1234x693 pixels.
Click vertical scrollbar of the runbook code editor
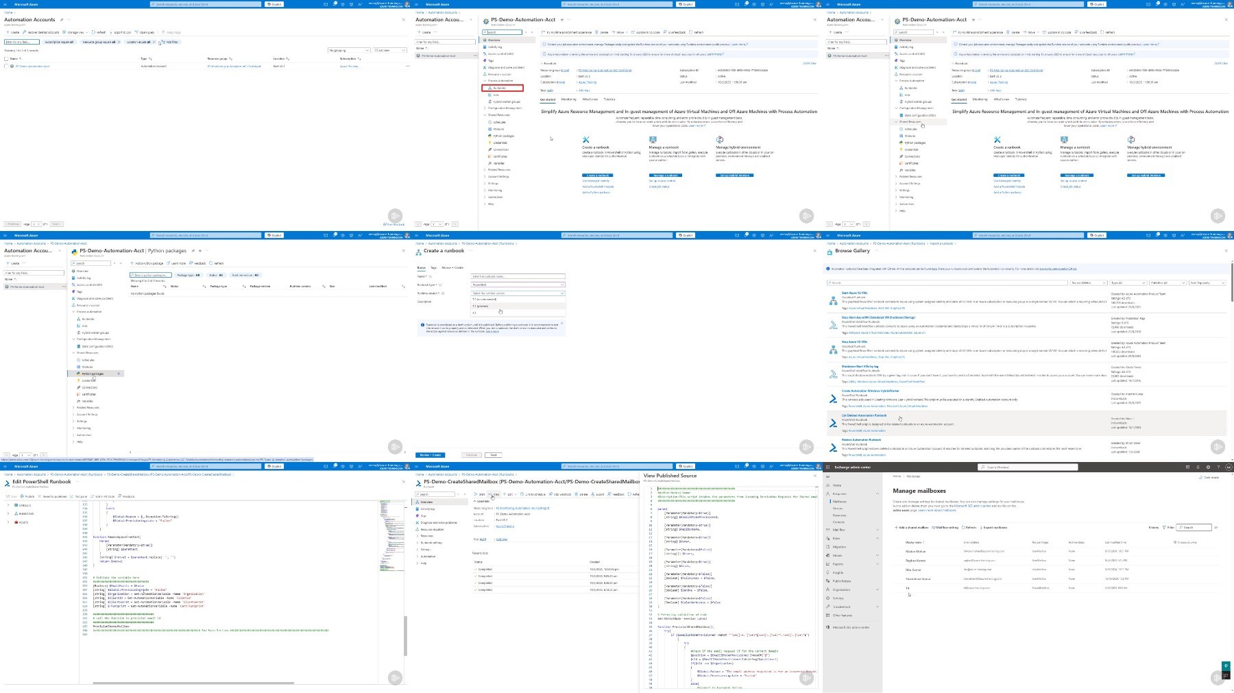point(406,635)
